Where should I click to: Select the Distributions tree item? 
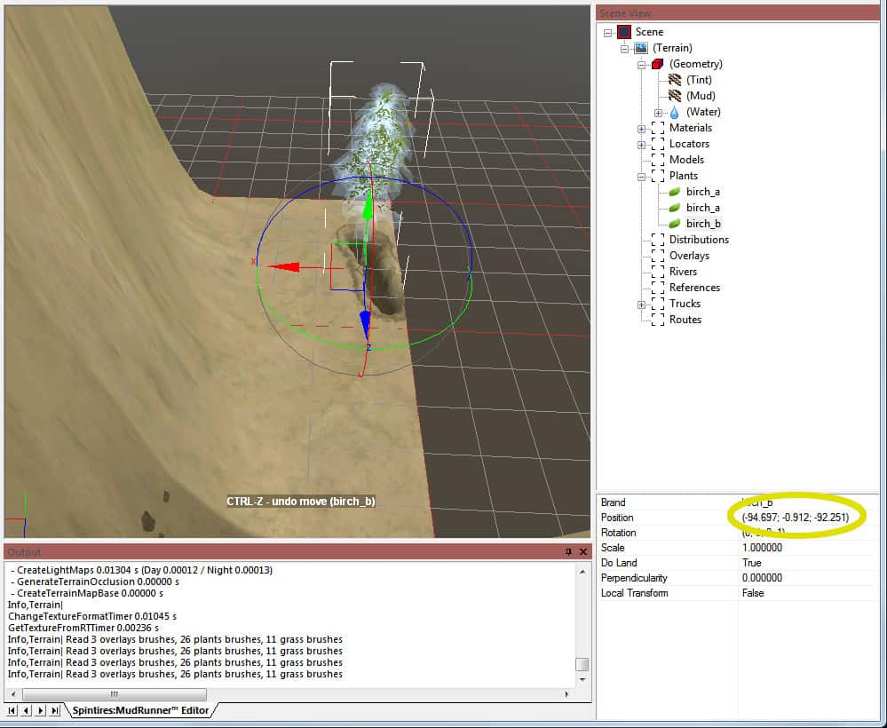tap(699, 240)
